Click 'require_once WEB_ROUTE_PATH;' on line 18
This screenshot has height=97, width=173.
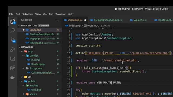98,83
